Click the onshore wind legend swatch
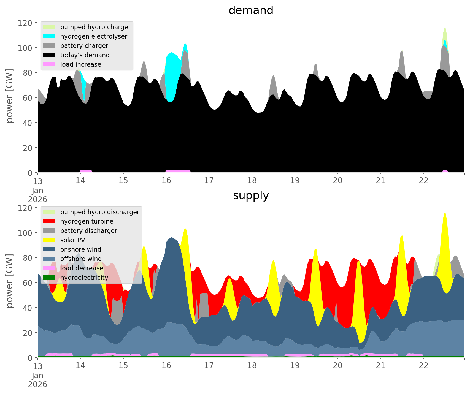The height and width of the screenshot is (394, 470). (x=49, y=249)
